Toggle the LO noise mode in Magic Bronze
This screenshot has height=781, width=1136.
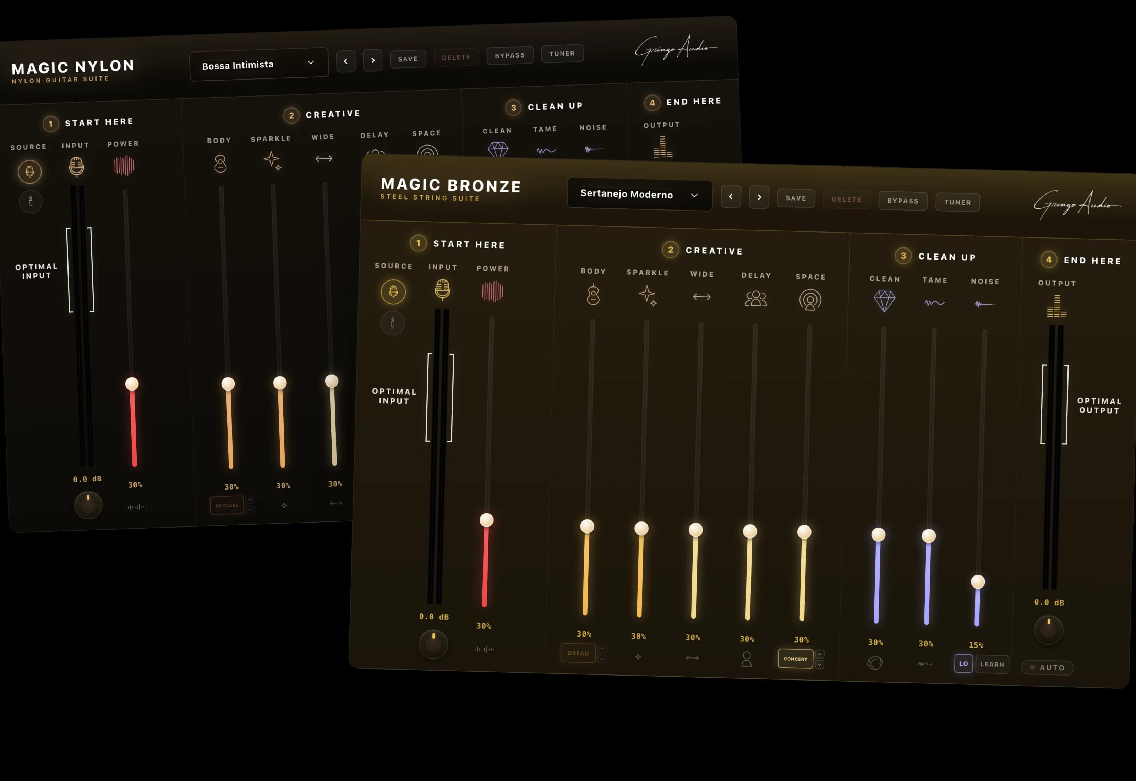pos(963,663)
